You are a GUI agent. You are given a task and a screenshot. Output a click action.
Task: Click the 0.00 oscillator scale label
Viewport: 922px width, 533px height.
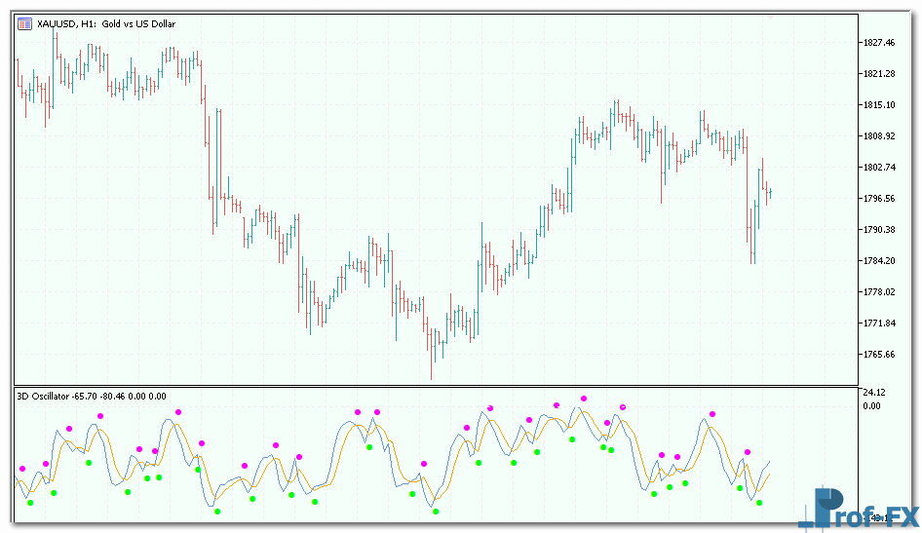click(x=870, y=405)
